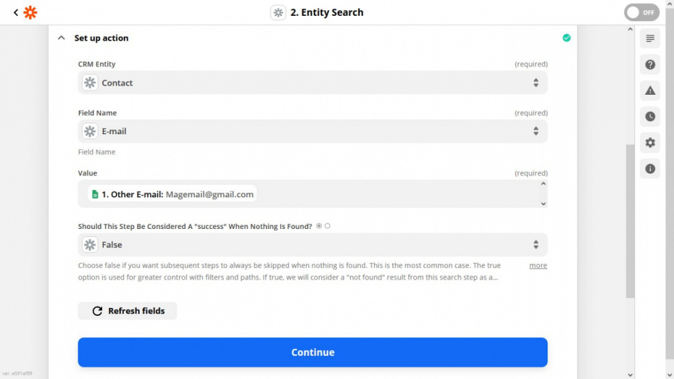Click the Set up action heading
Image resolution: width=674 pixels, height=379 pixels.
tap(101, 38)
